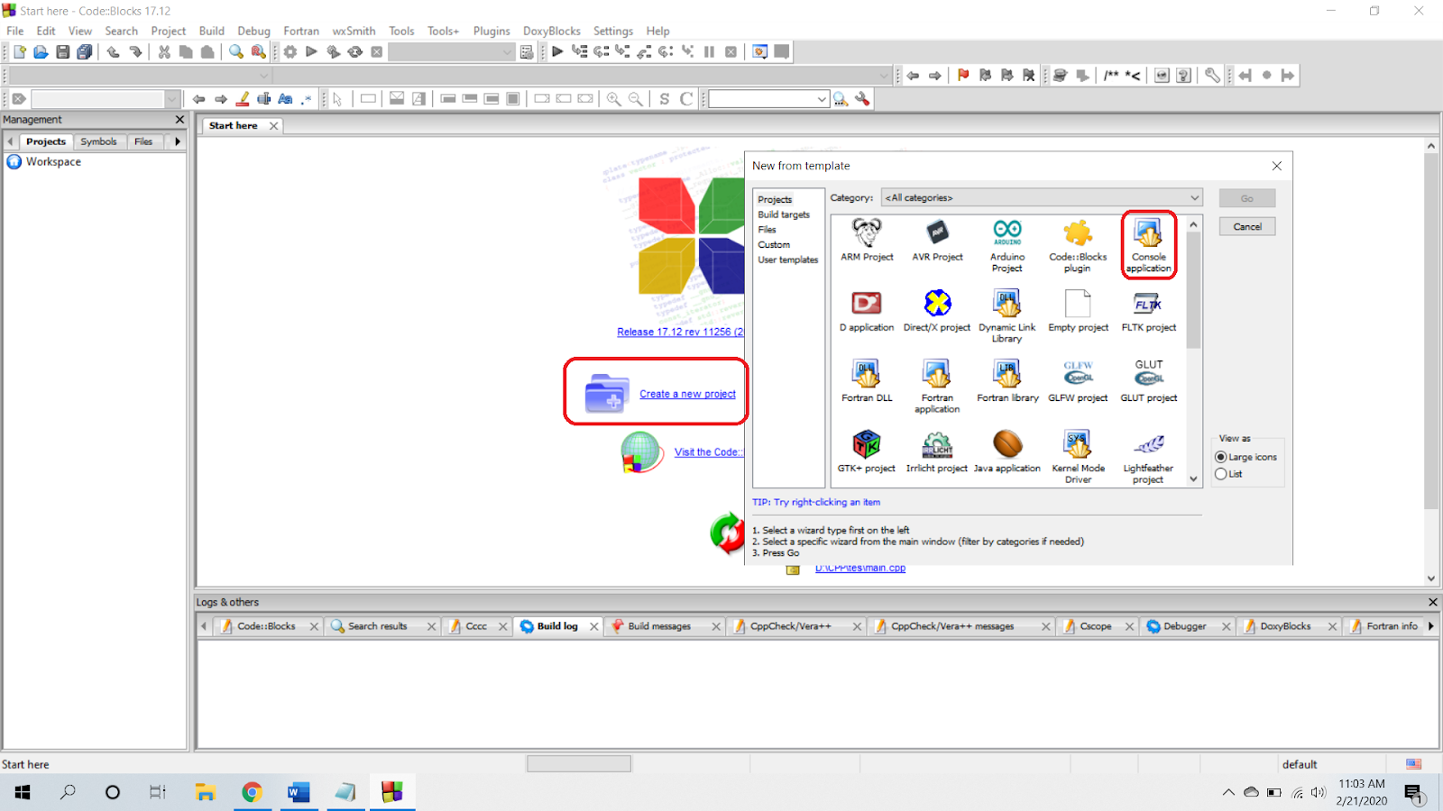Start debugging with the Debug/Continue icon
Viewport: 1443px width, 811px height.
tap(557, 52)
